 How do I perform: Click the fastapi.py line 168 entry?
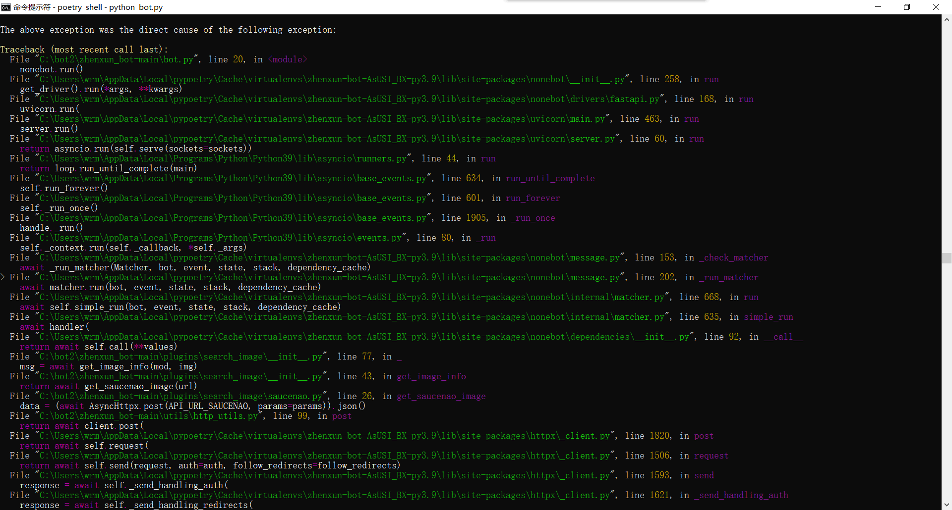(x=381, y=99)
